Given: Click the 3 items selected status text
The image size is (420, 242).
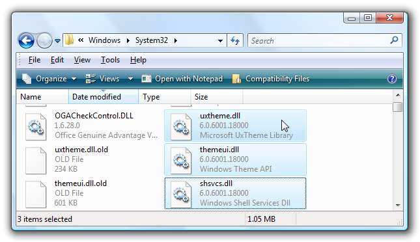Looking at the screenshot, I should tap(45, 219).
